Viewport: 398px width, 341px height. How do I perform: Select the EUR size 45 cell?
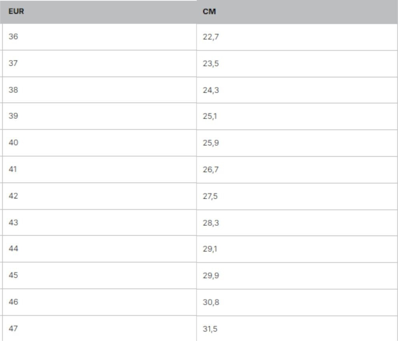tap(13, 275)
